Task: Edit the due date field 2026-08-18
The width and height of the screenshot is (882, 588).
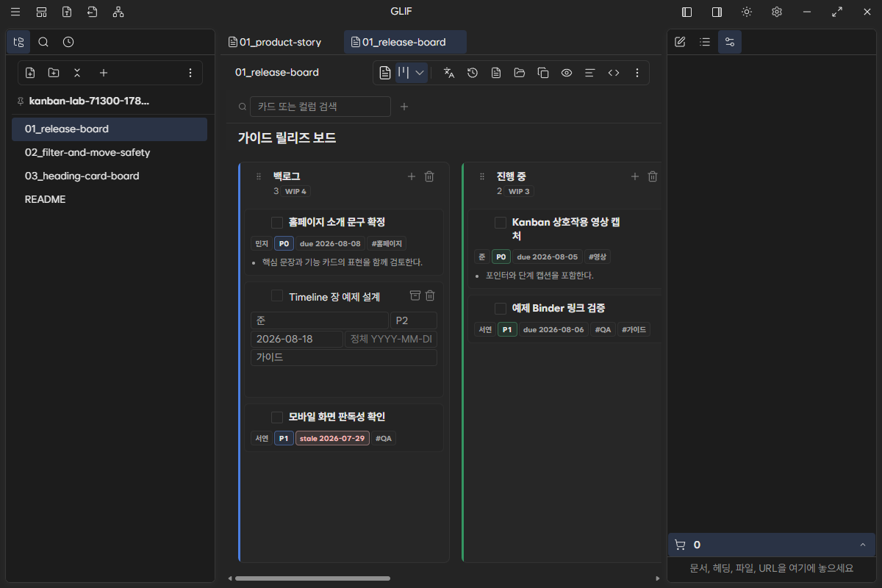Action: (297, 339)
